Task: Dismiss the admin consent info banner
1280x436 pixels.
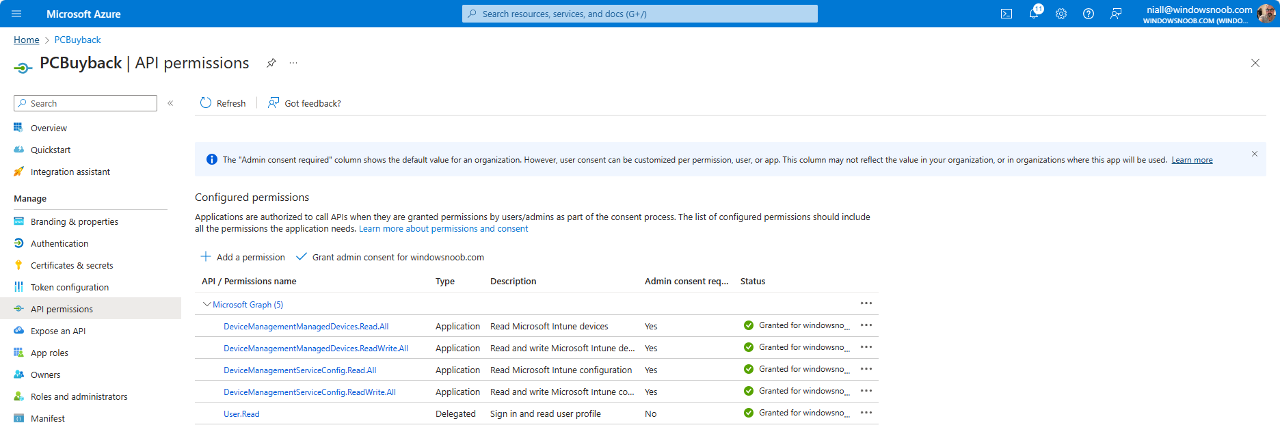Action: [x=1255, y=154]
